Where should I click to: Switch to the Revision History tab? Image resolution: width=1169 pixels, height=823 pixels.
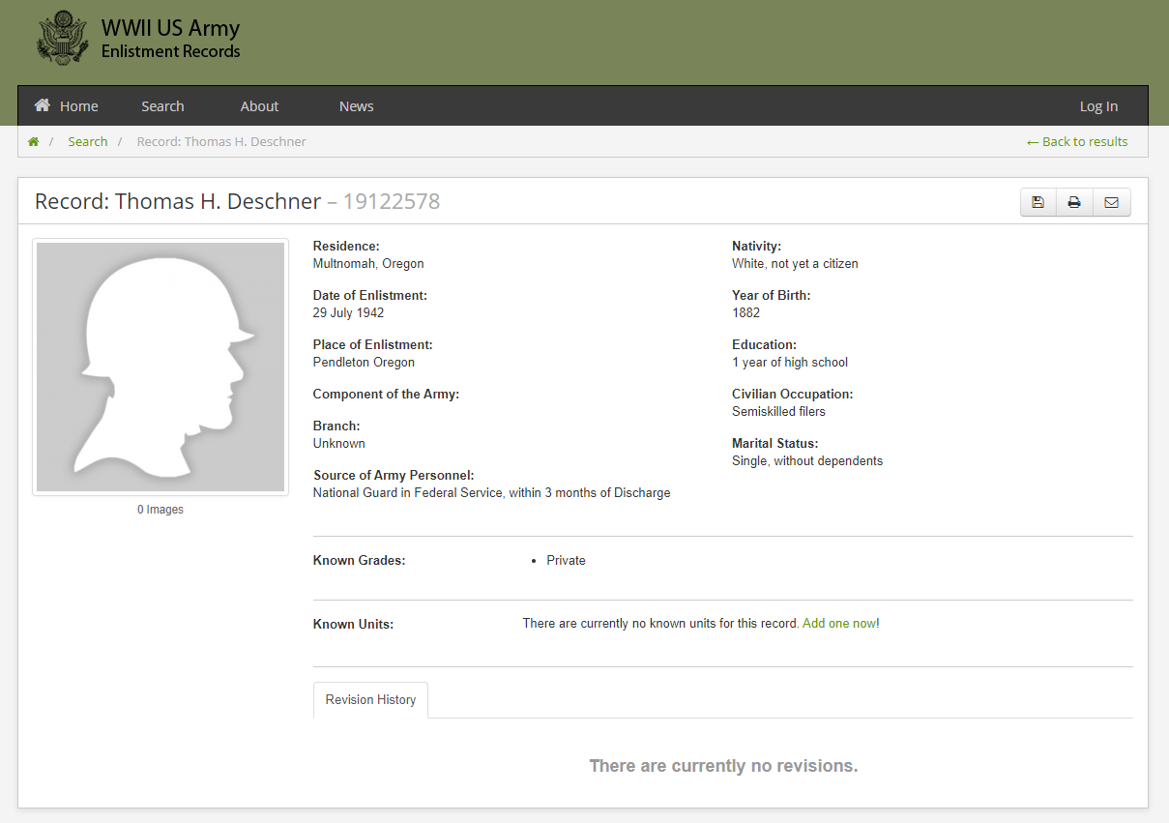[x=370, y=700]
